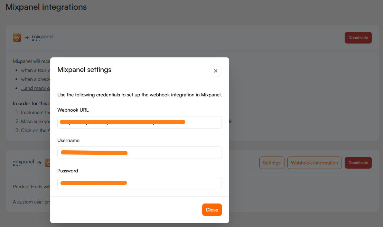Click the "Password" label
Screen dimensions: 383x227
[x=68, y=171]
